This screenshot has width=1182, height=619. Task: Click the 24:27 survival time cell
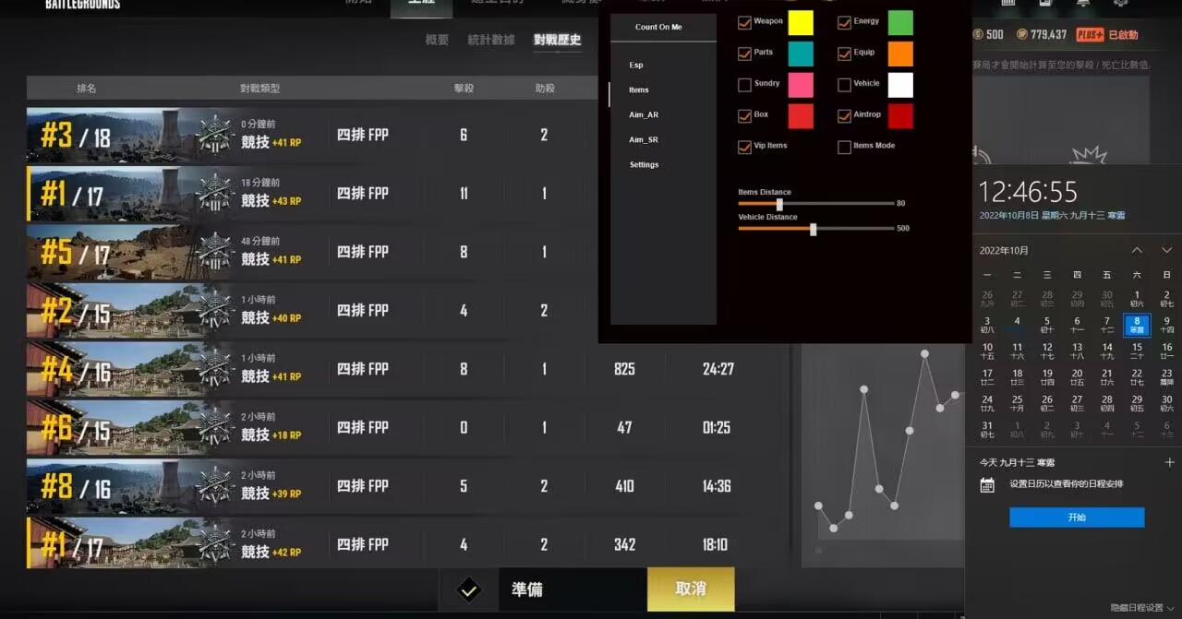[x=718, y=369]
